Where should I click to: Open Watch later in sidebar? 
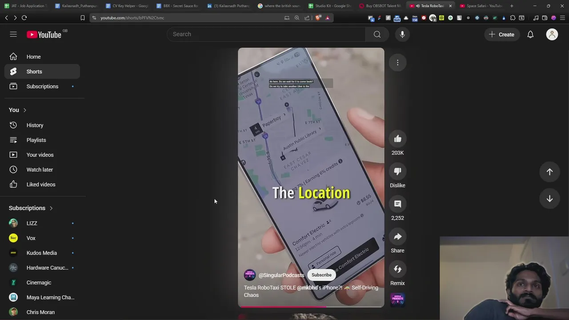coord(42,170)
